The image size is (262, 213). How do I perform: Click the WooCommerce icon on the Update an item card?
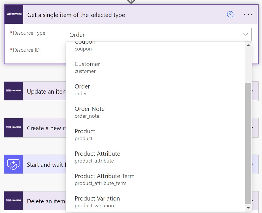click(13, 91)
